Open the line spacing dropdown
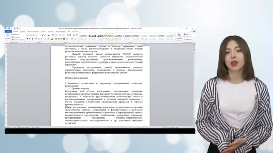The width and height of the screenshot is (273, 153). [67, 39]
